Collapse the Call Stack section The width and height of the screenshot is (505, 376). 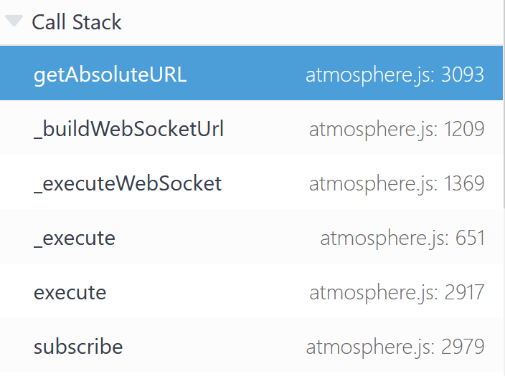click(14, 21)
